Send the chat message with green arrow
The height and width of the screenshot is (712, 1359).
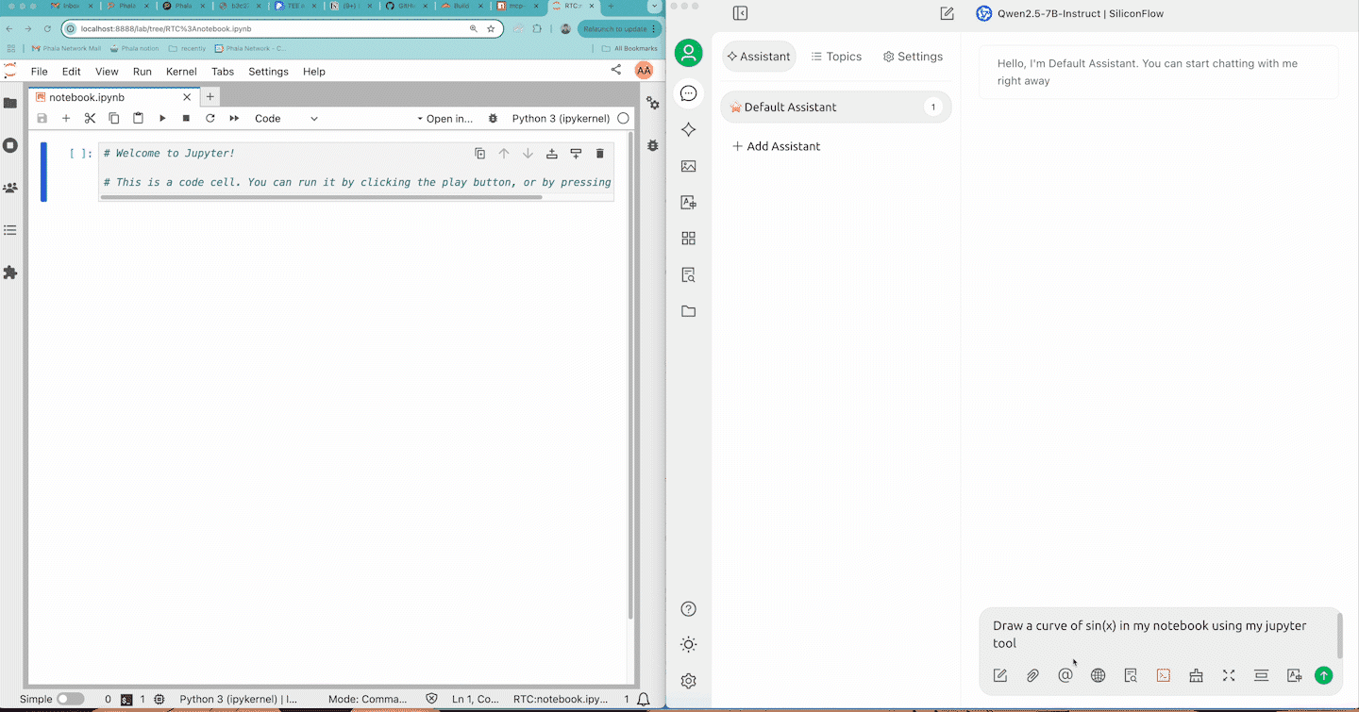[x=1323, y=675]
